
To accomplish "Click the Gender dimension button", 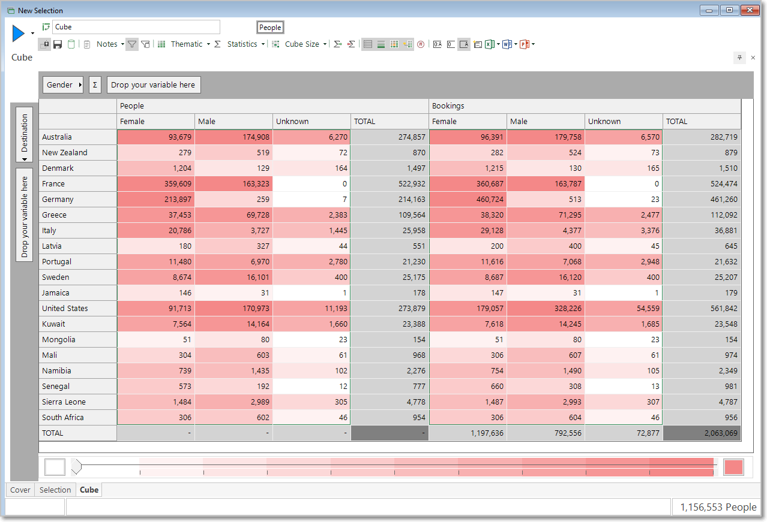I will [63, 85].
